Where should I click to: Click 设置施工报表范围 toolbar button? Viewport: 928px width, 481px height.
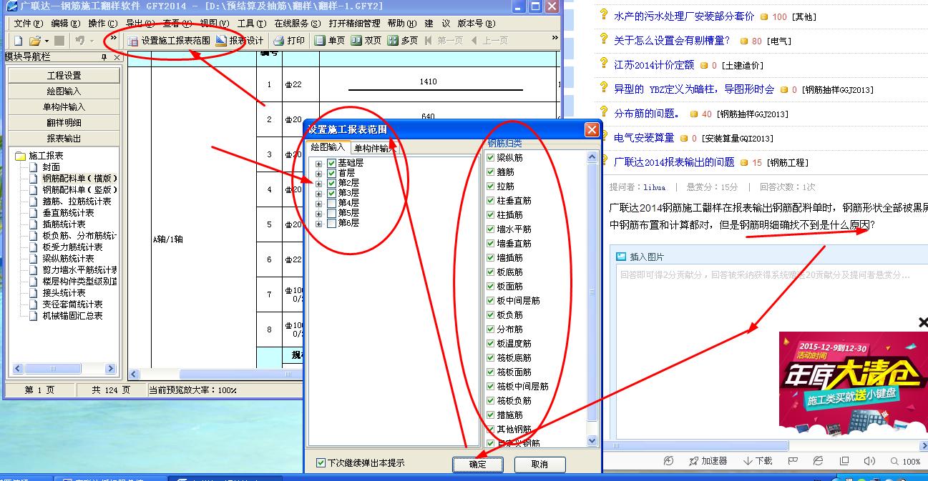(x=169, y=41)
